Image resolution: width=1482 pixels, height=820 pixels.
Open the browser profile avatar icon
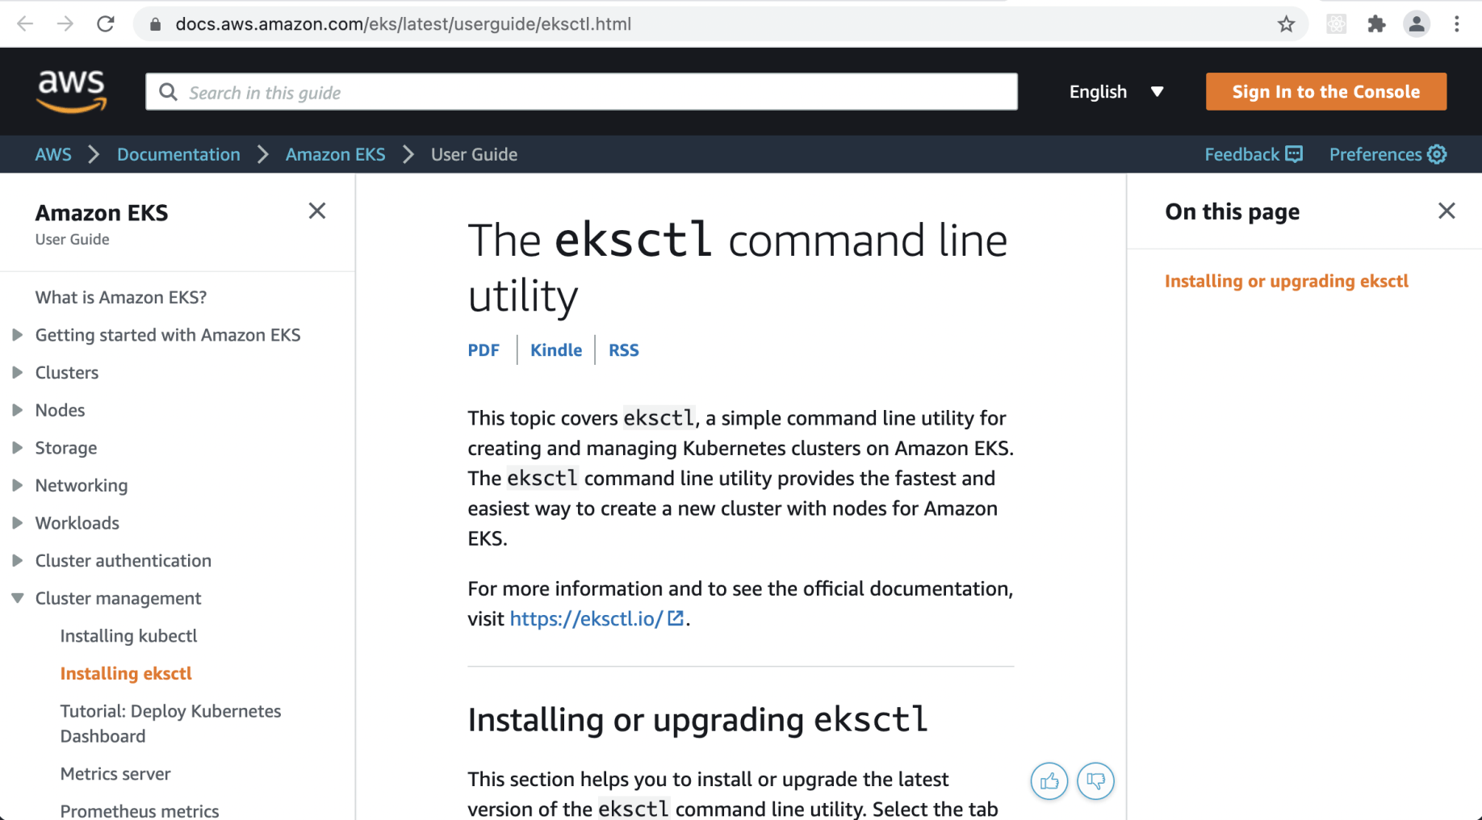pos(1416,24)
